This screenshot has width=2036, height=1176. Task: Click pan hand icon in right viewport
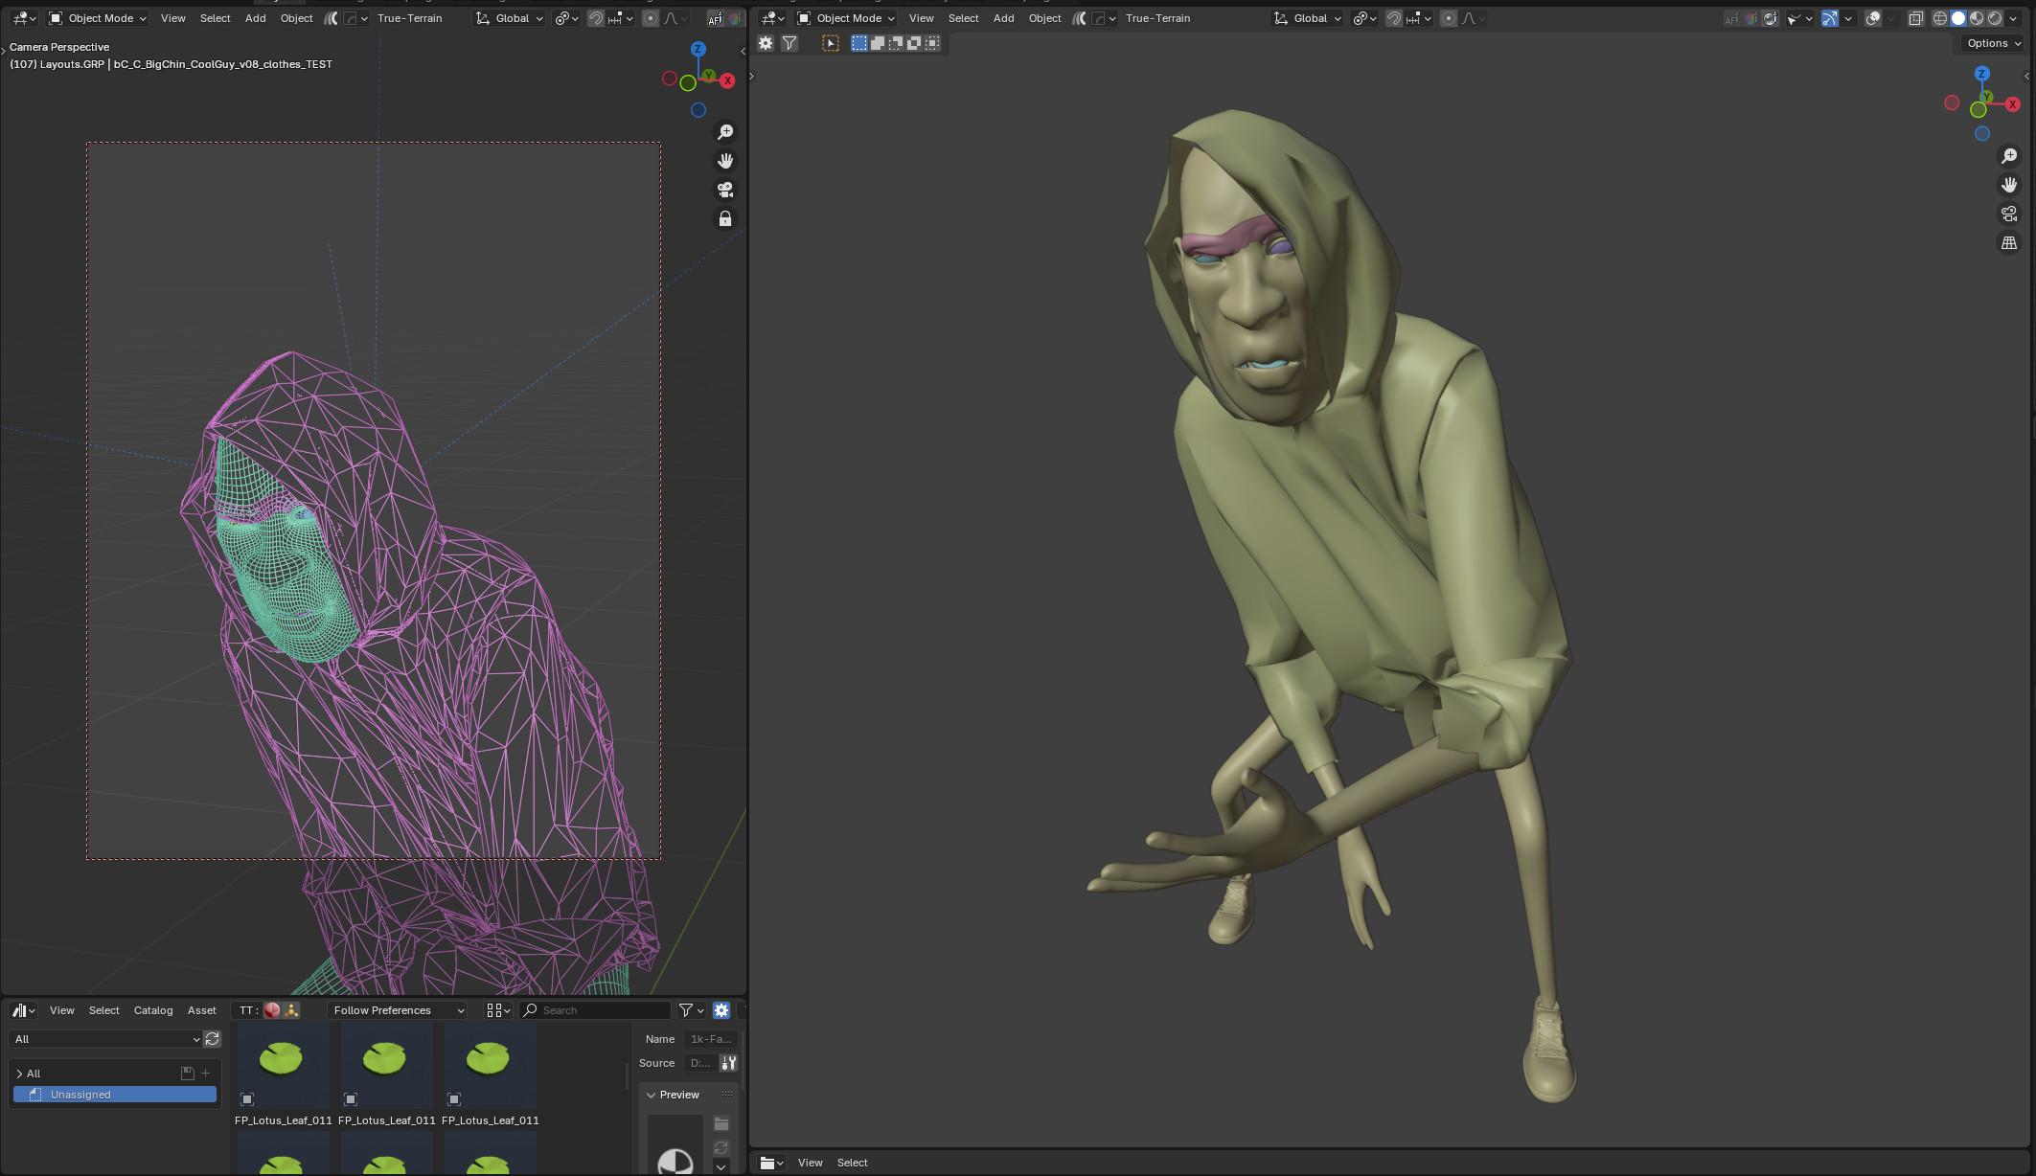[2009, 185]
